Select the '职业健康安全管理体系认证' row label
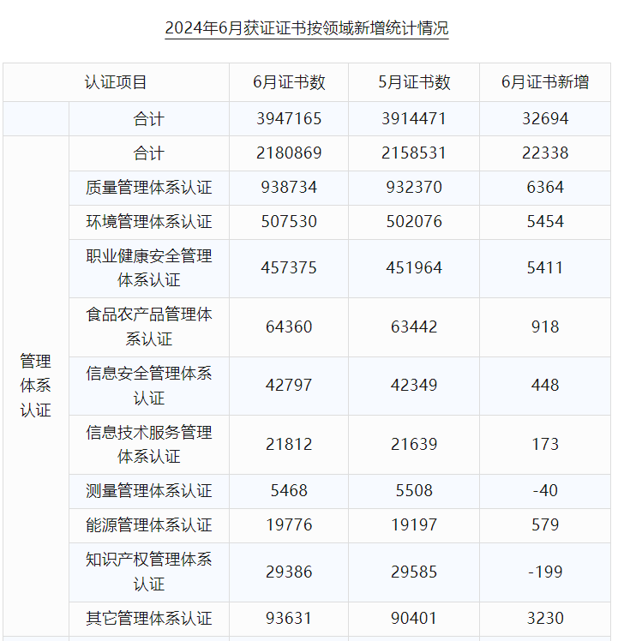 tap(149, 268)
